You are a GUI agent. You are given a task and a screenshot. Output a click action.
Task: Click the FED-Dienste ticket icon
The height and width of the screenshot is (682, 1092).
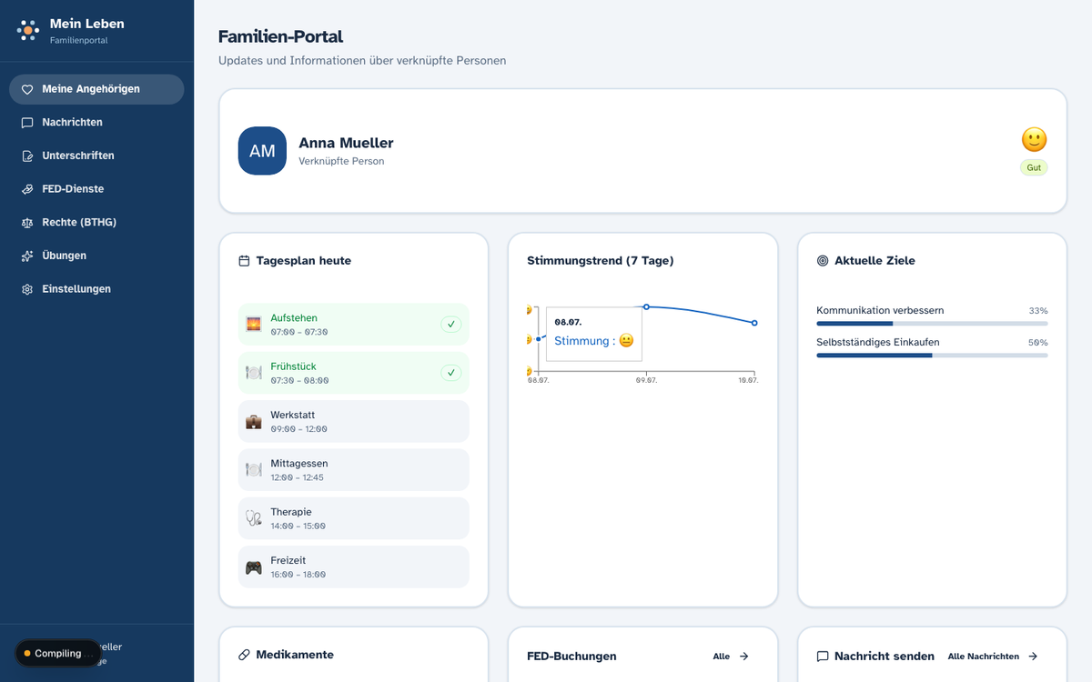coord(27,189)
